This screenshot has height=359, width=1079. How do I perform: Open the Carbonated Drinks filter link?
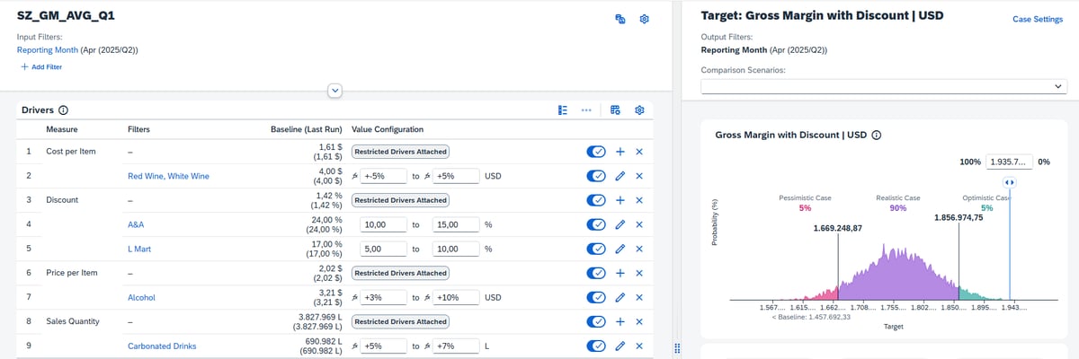pyautogui.click(x=162, y=346)
